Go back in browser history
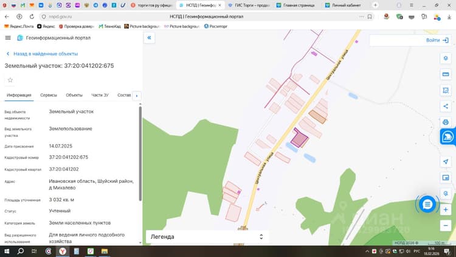The height and width of the screenshot is (257, 456). point(7,16)
